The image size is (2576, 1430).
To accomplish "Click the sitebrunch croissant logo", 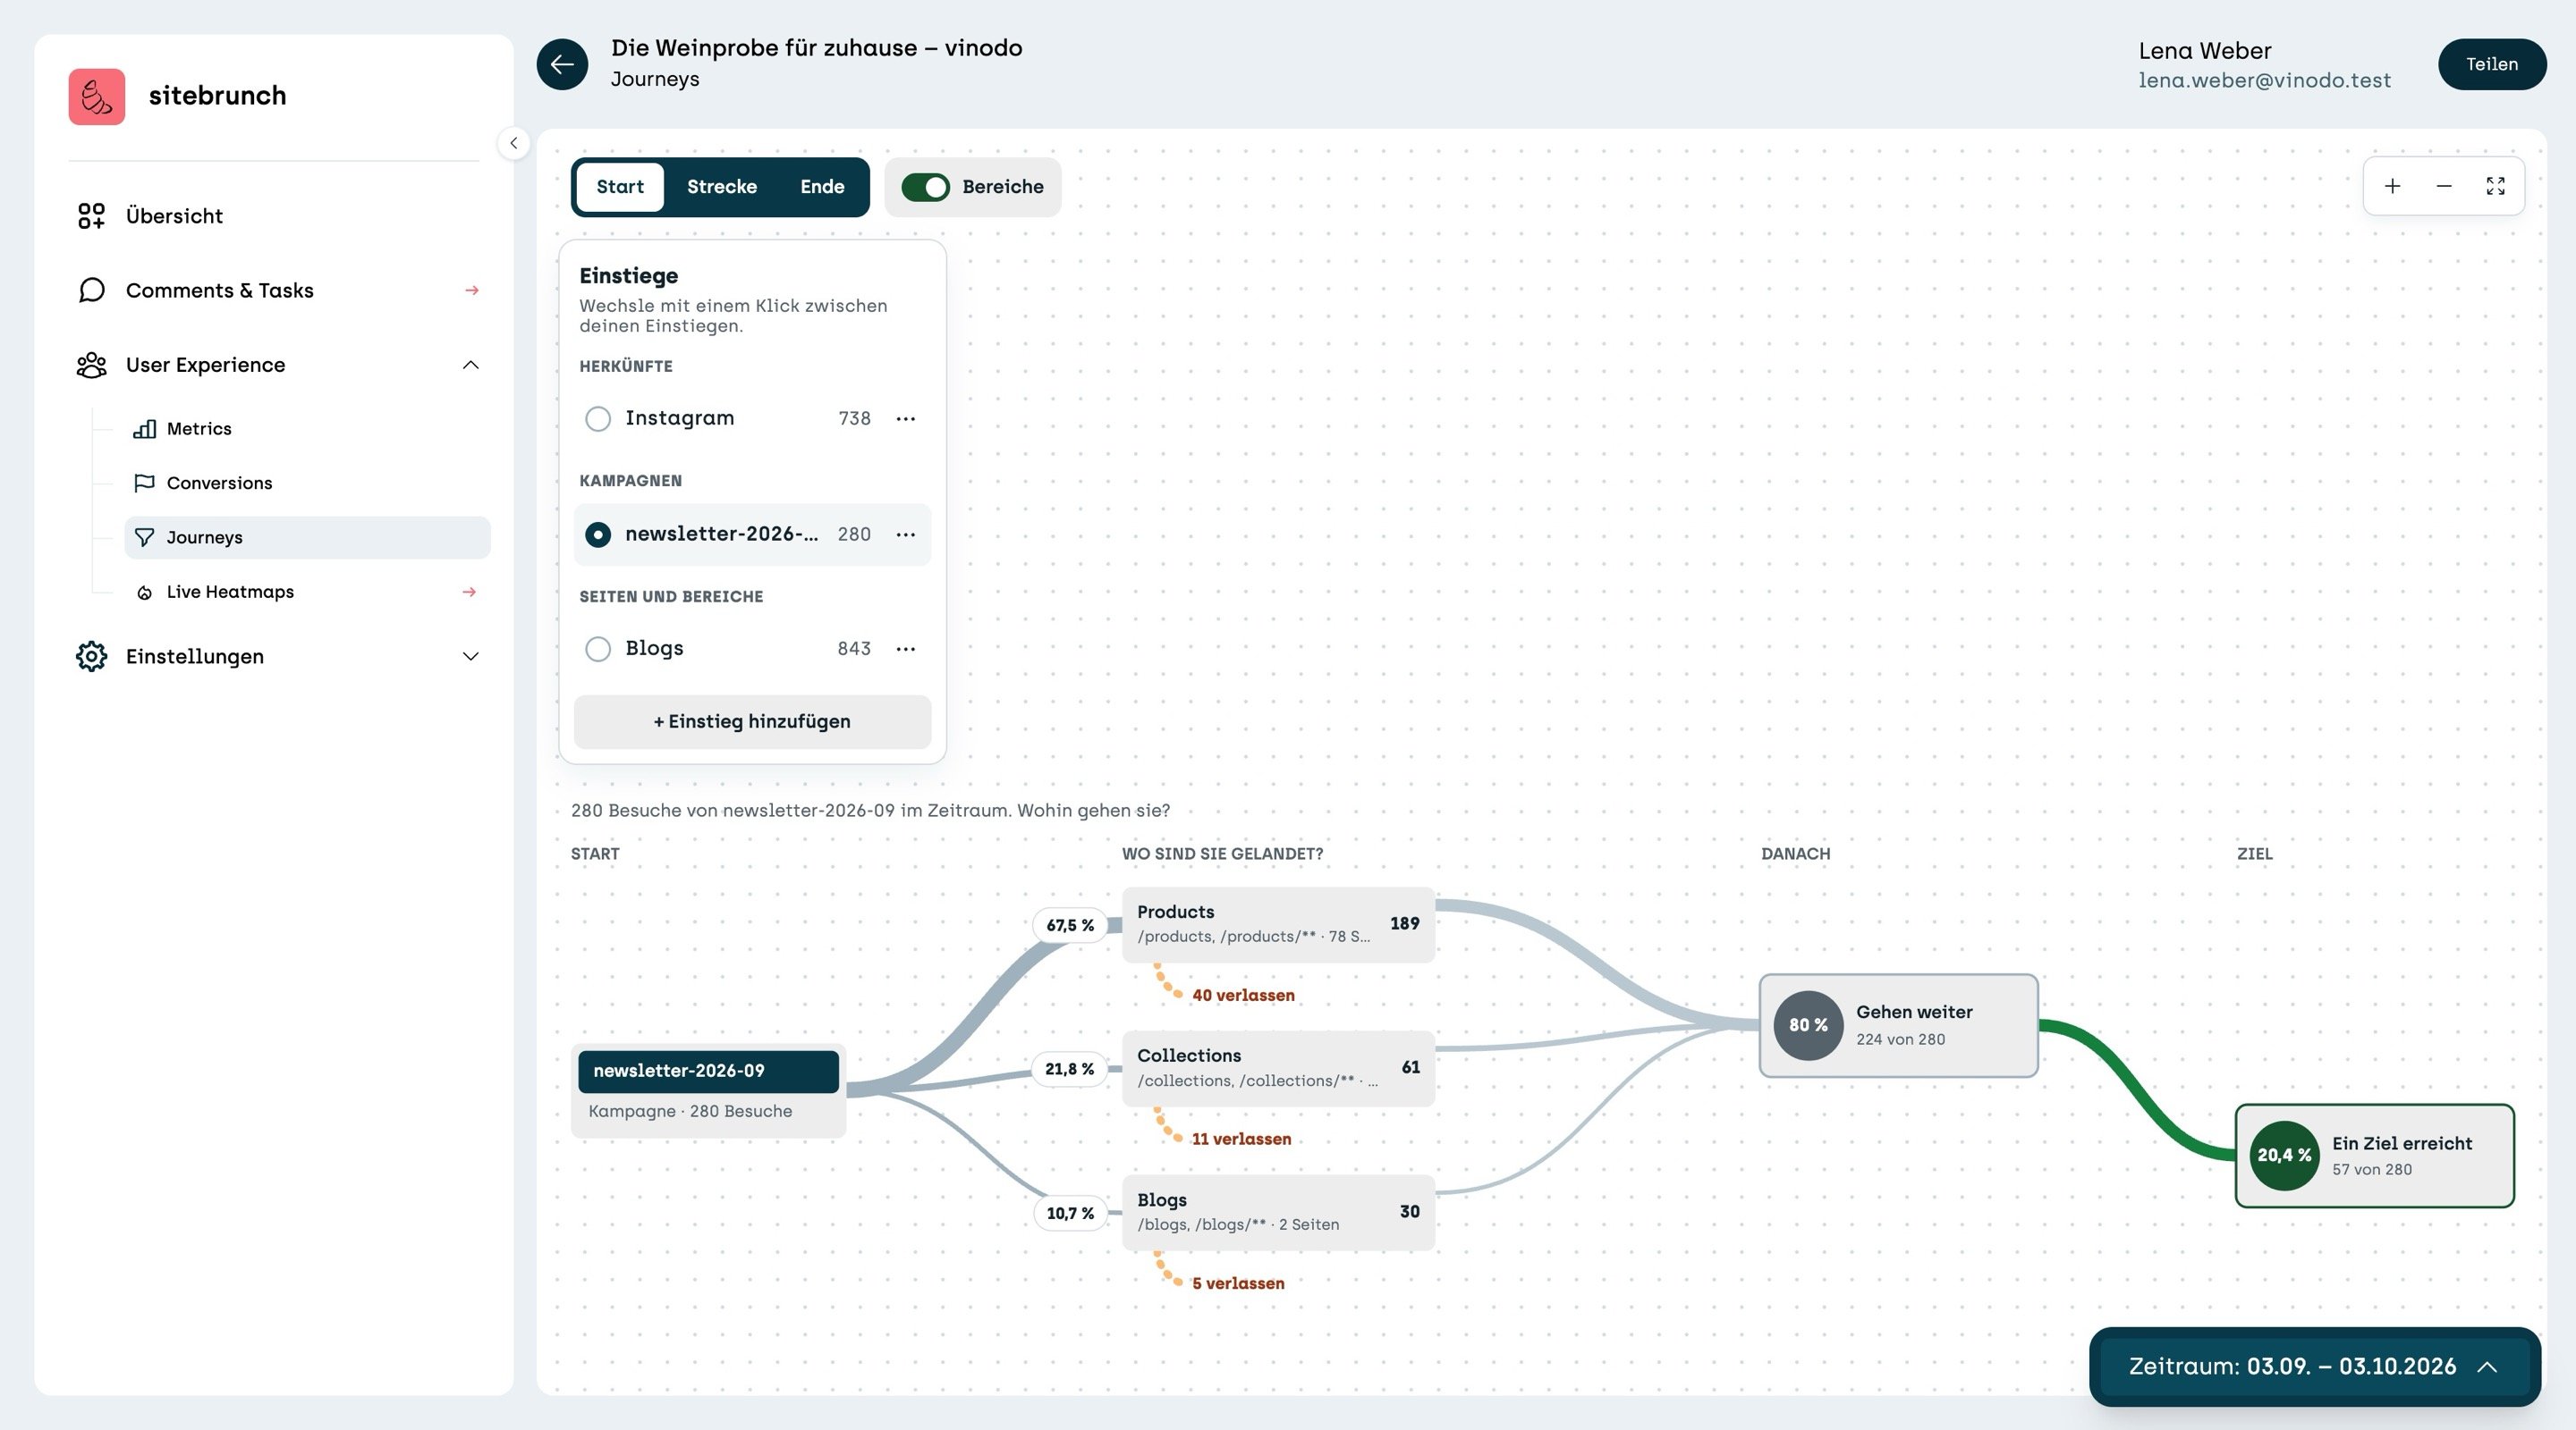I will click(x=97, y=96).
